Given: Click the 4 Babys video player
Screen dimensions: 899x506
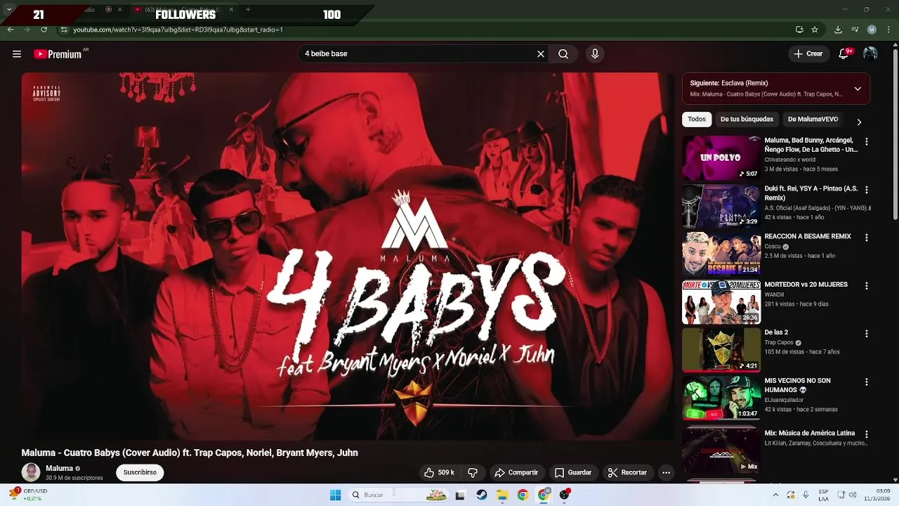Looking at the screenshot, I should click(348, 257).
